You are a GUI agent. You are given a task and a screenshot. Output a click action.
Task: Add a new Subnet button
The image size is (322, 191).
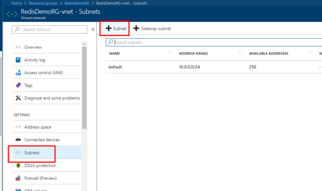116,29
